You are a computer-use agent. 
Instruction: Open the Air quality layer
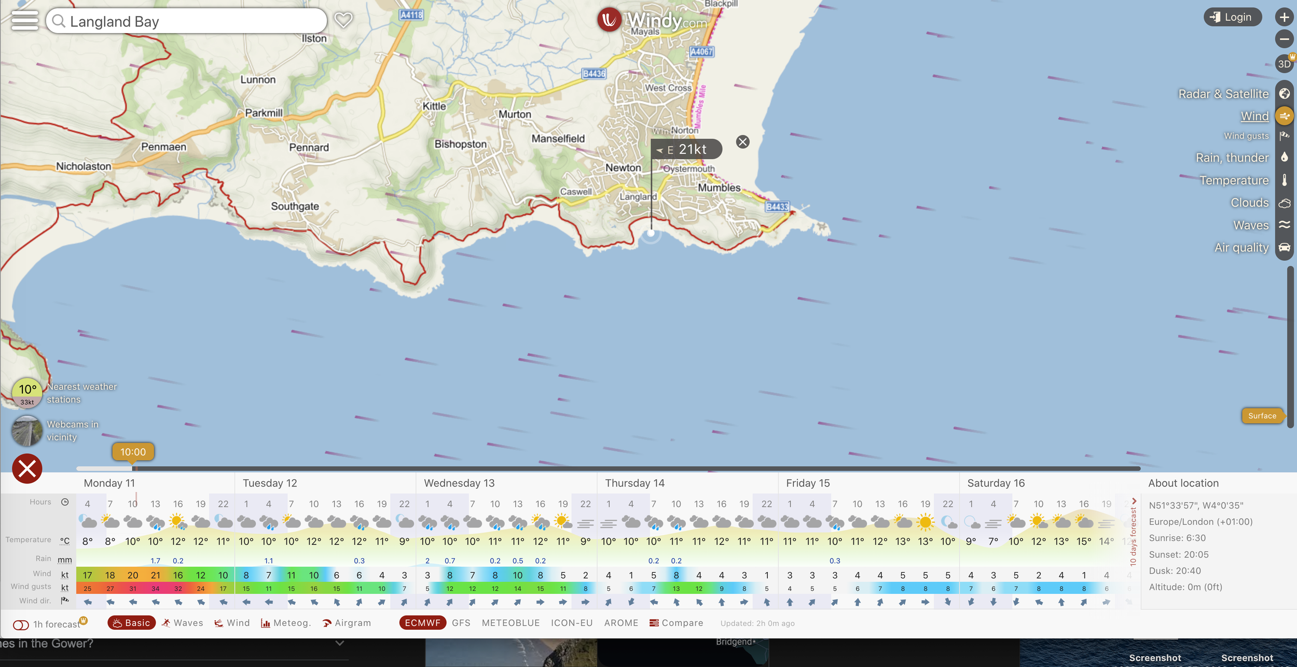(x=1284, y=247)
